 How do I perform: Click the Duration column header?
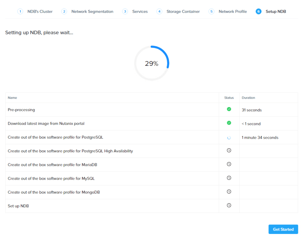coord(248,98)
